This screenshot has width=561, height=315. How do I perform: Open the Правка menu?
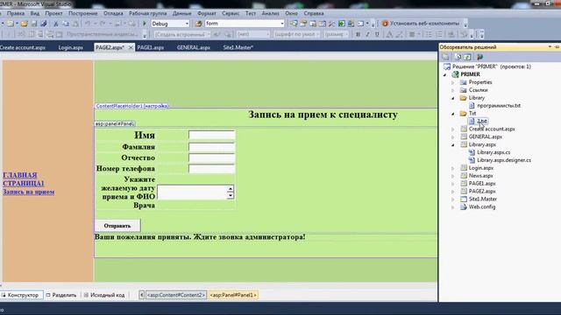(16, 13)
